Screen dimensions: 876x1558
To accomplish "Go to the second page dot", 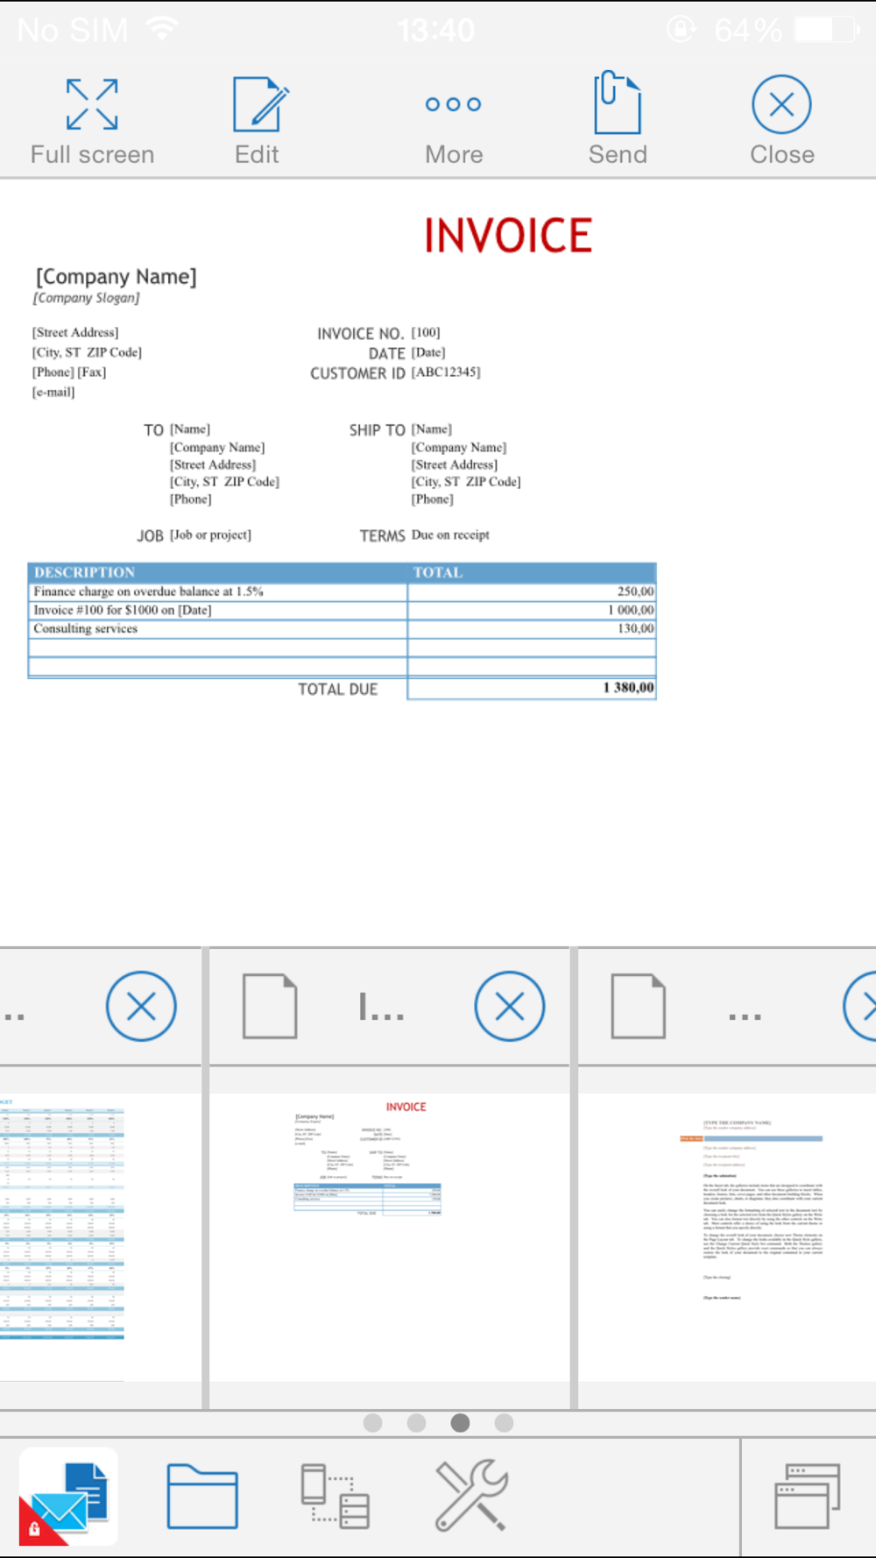I will 416,1423.
